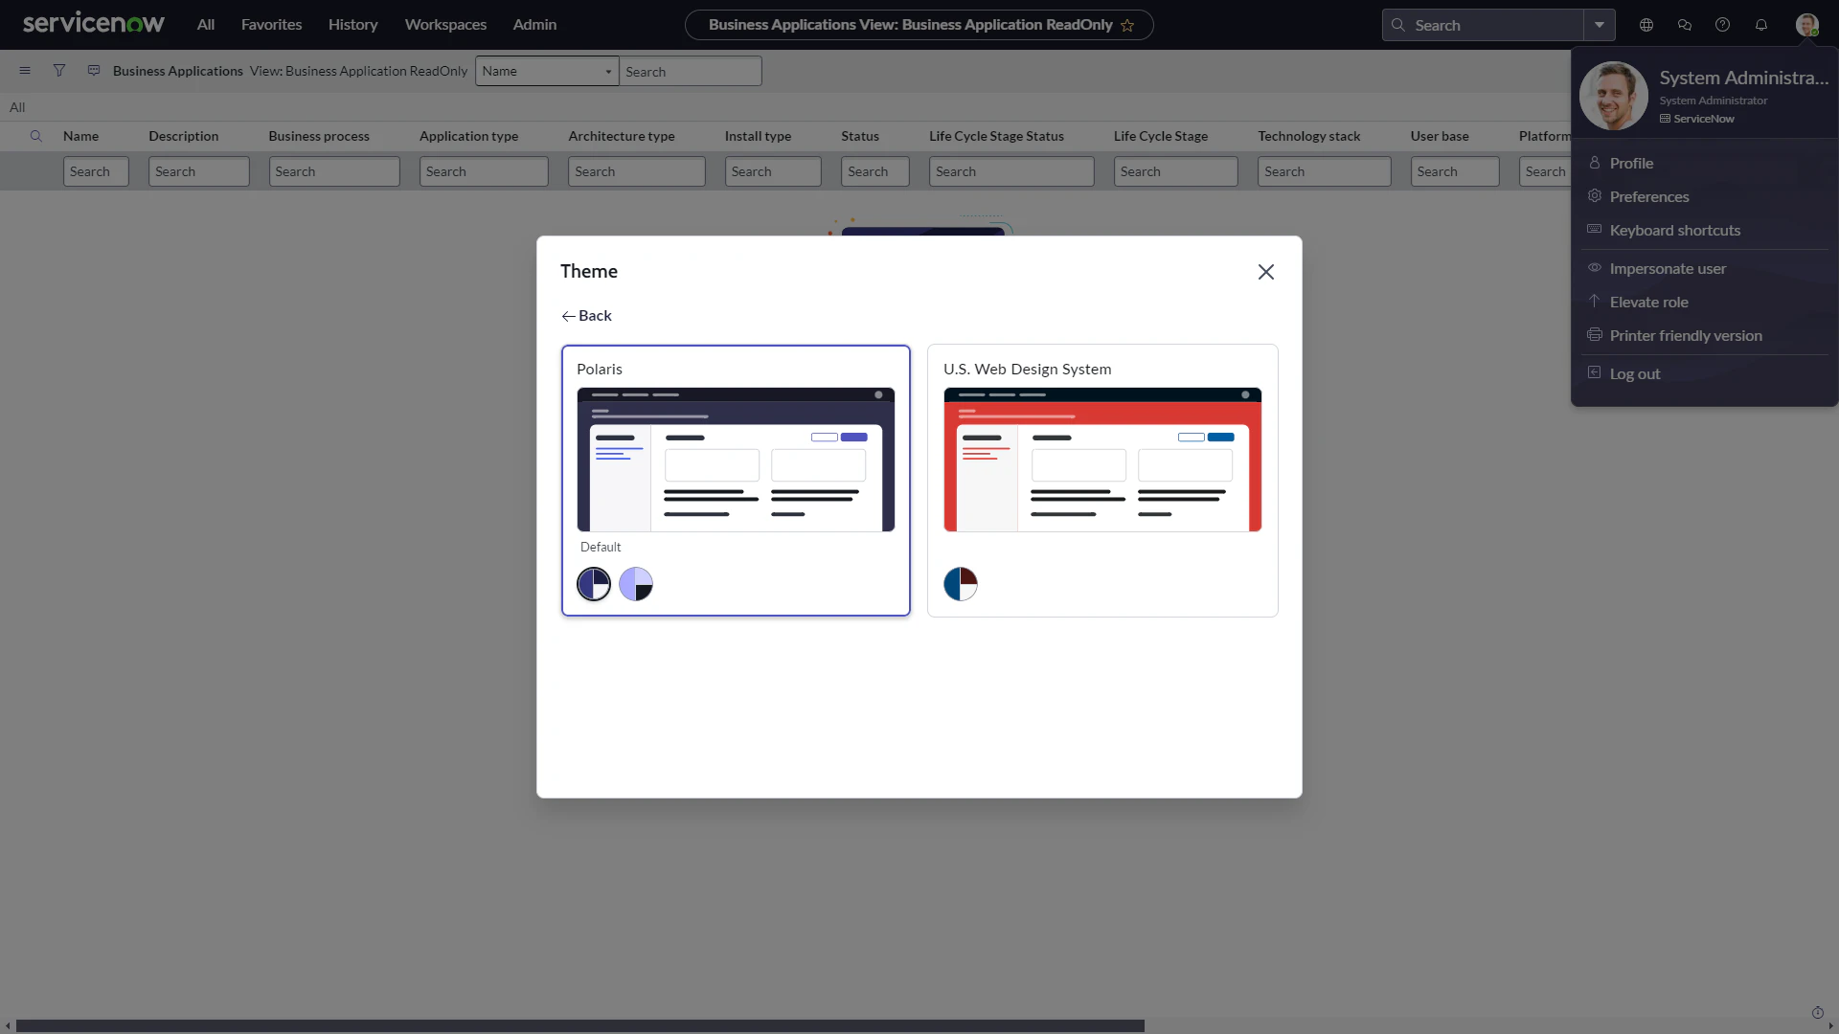Select the U.S. Web Design System theme card
The image size is (1839, 1034).
click(x=1102, y=481)
